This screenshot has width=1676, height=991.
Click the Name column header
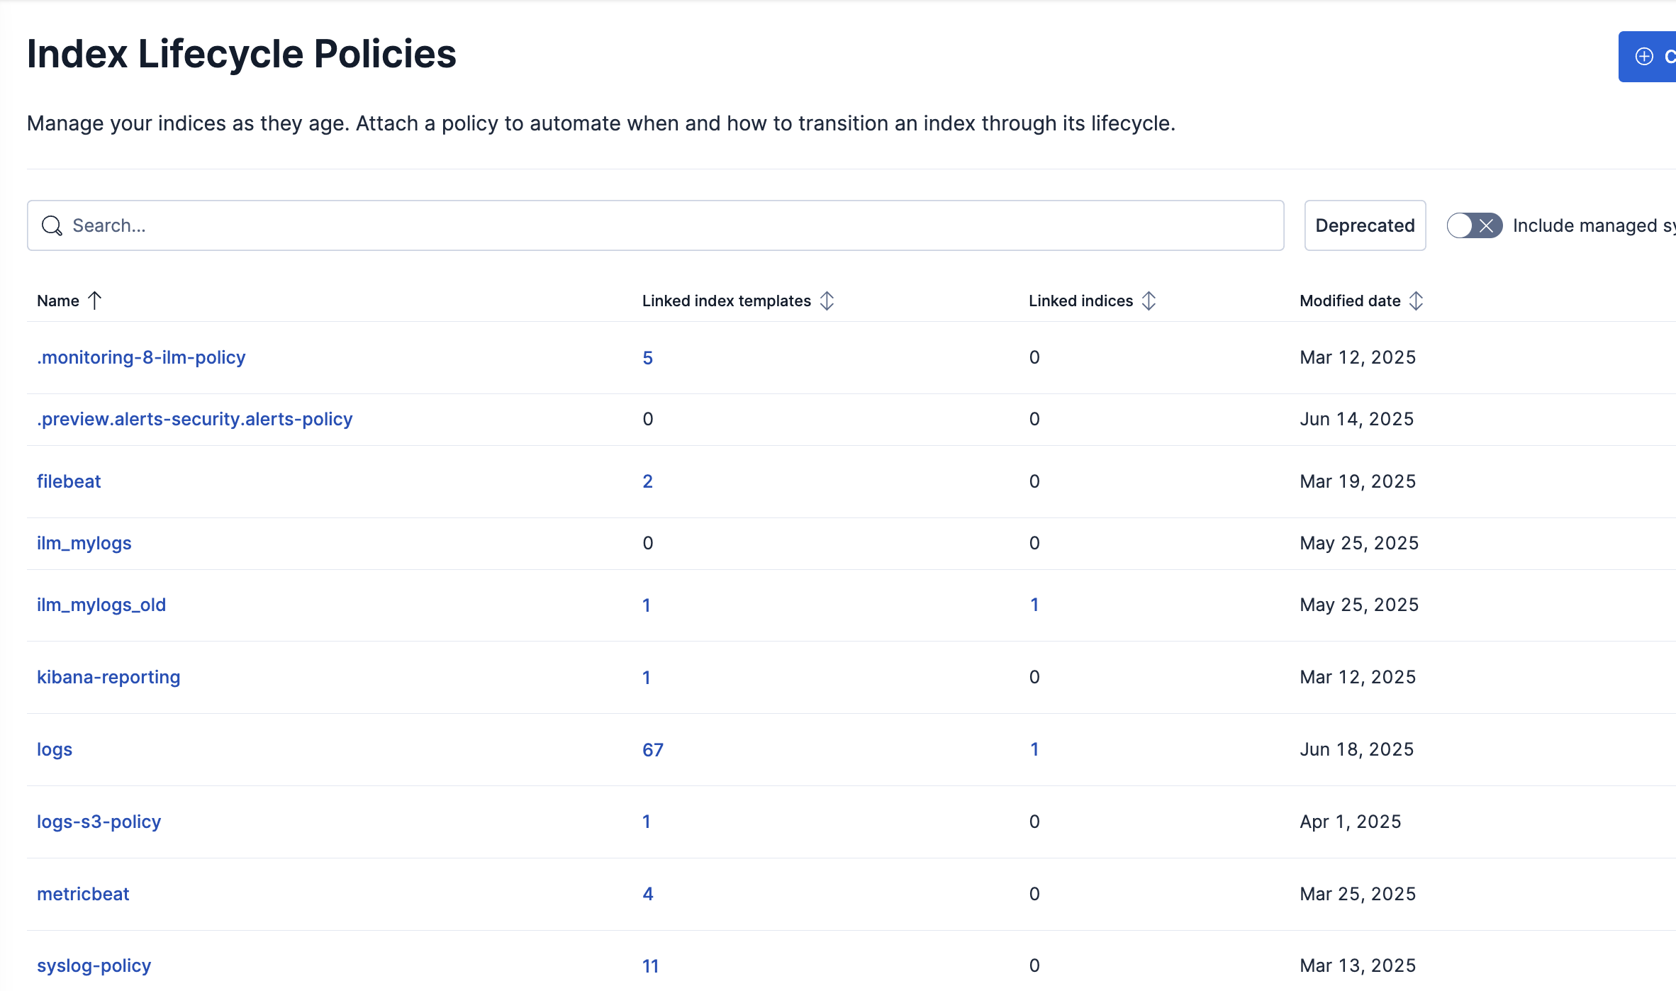pos(58,301)
